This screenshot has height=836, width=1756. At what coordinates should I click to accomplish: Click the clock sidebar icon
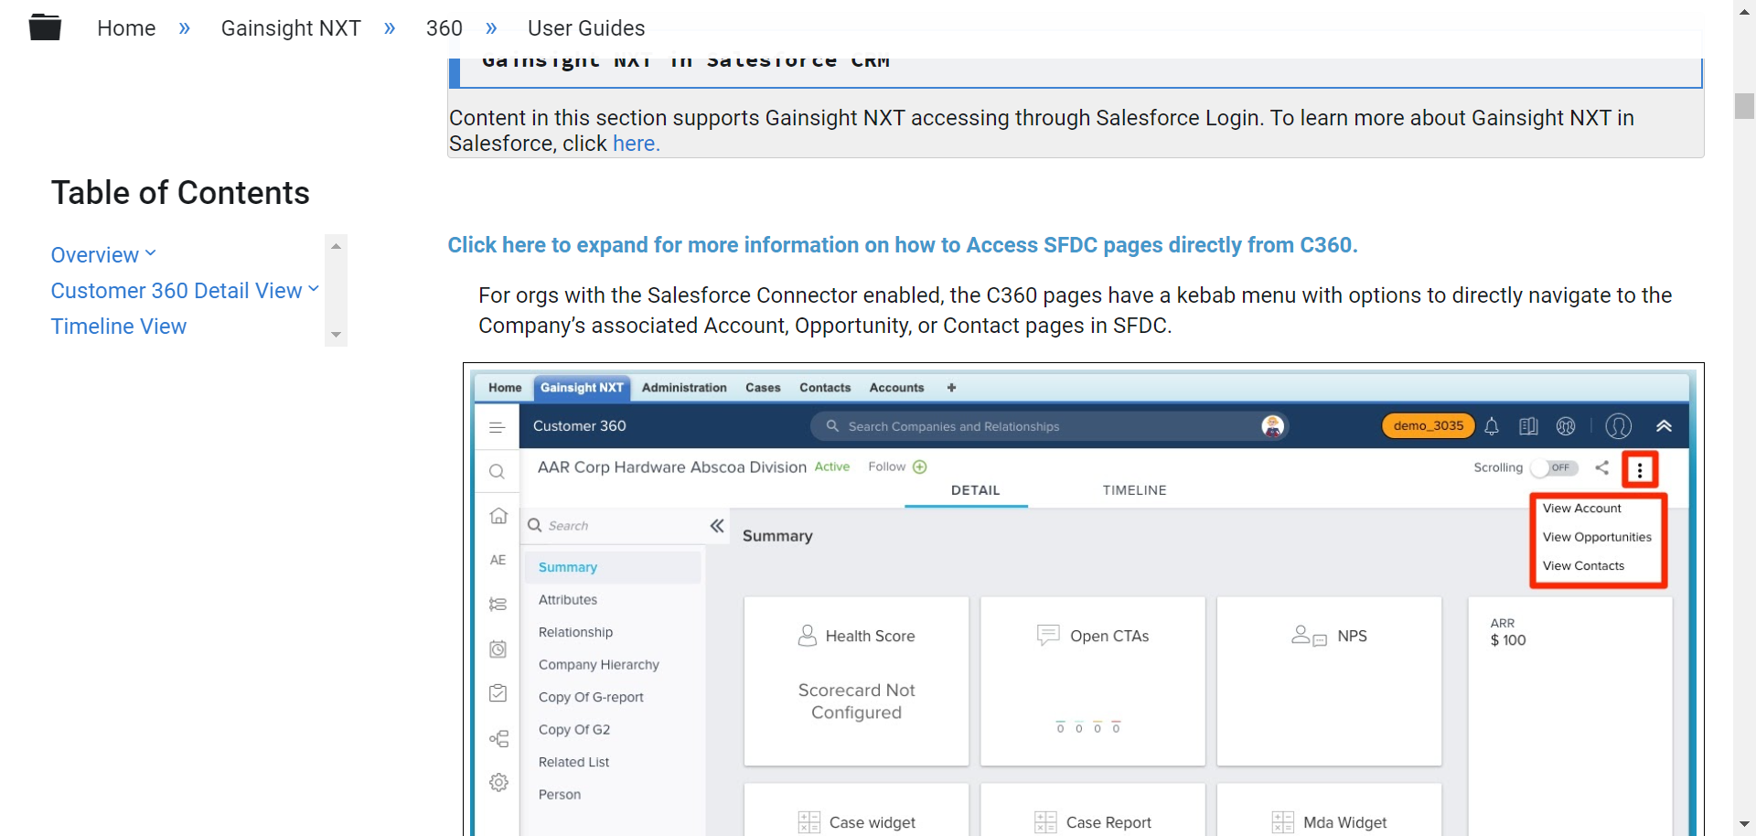click(498, 649)
